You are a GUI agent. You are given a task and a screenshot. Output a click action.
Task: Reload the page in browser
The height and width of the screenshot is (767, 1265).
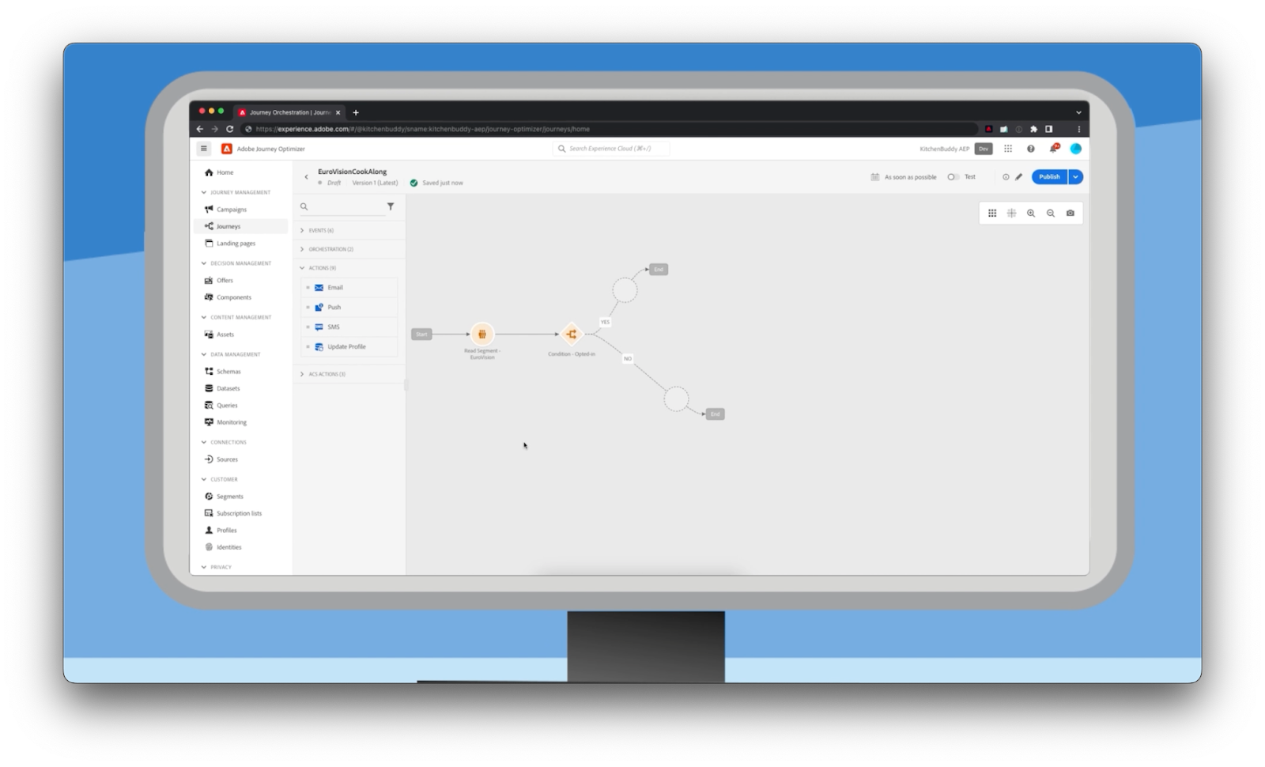point(230,129)
